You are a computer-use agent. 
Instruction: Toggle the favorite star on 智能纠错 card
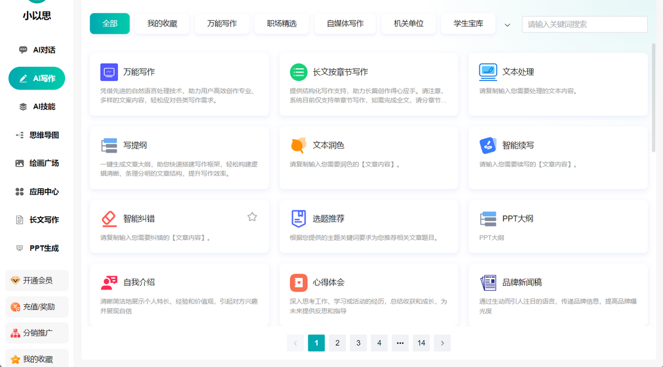[x=252, y=217]
